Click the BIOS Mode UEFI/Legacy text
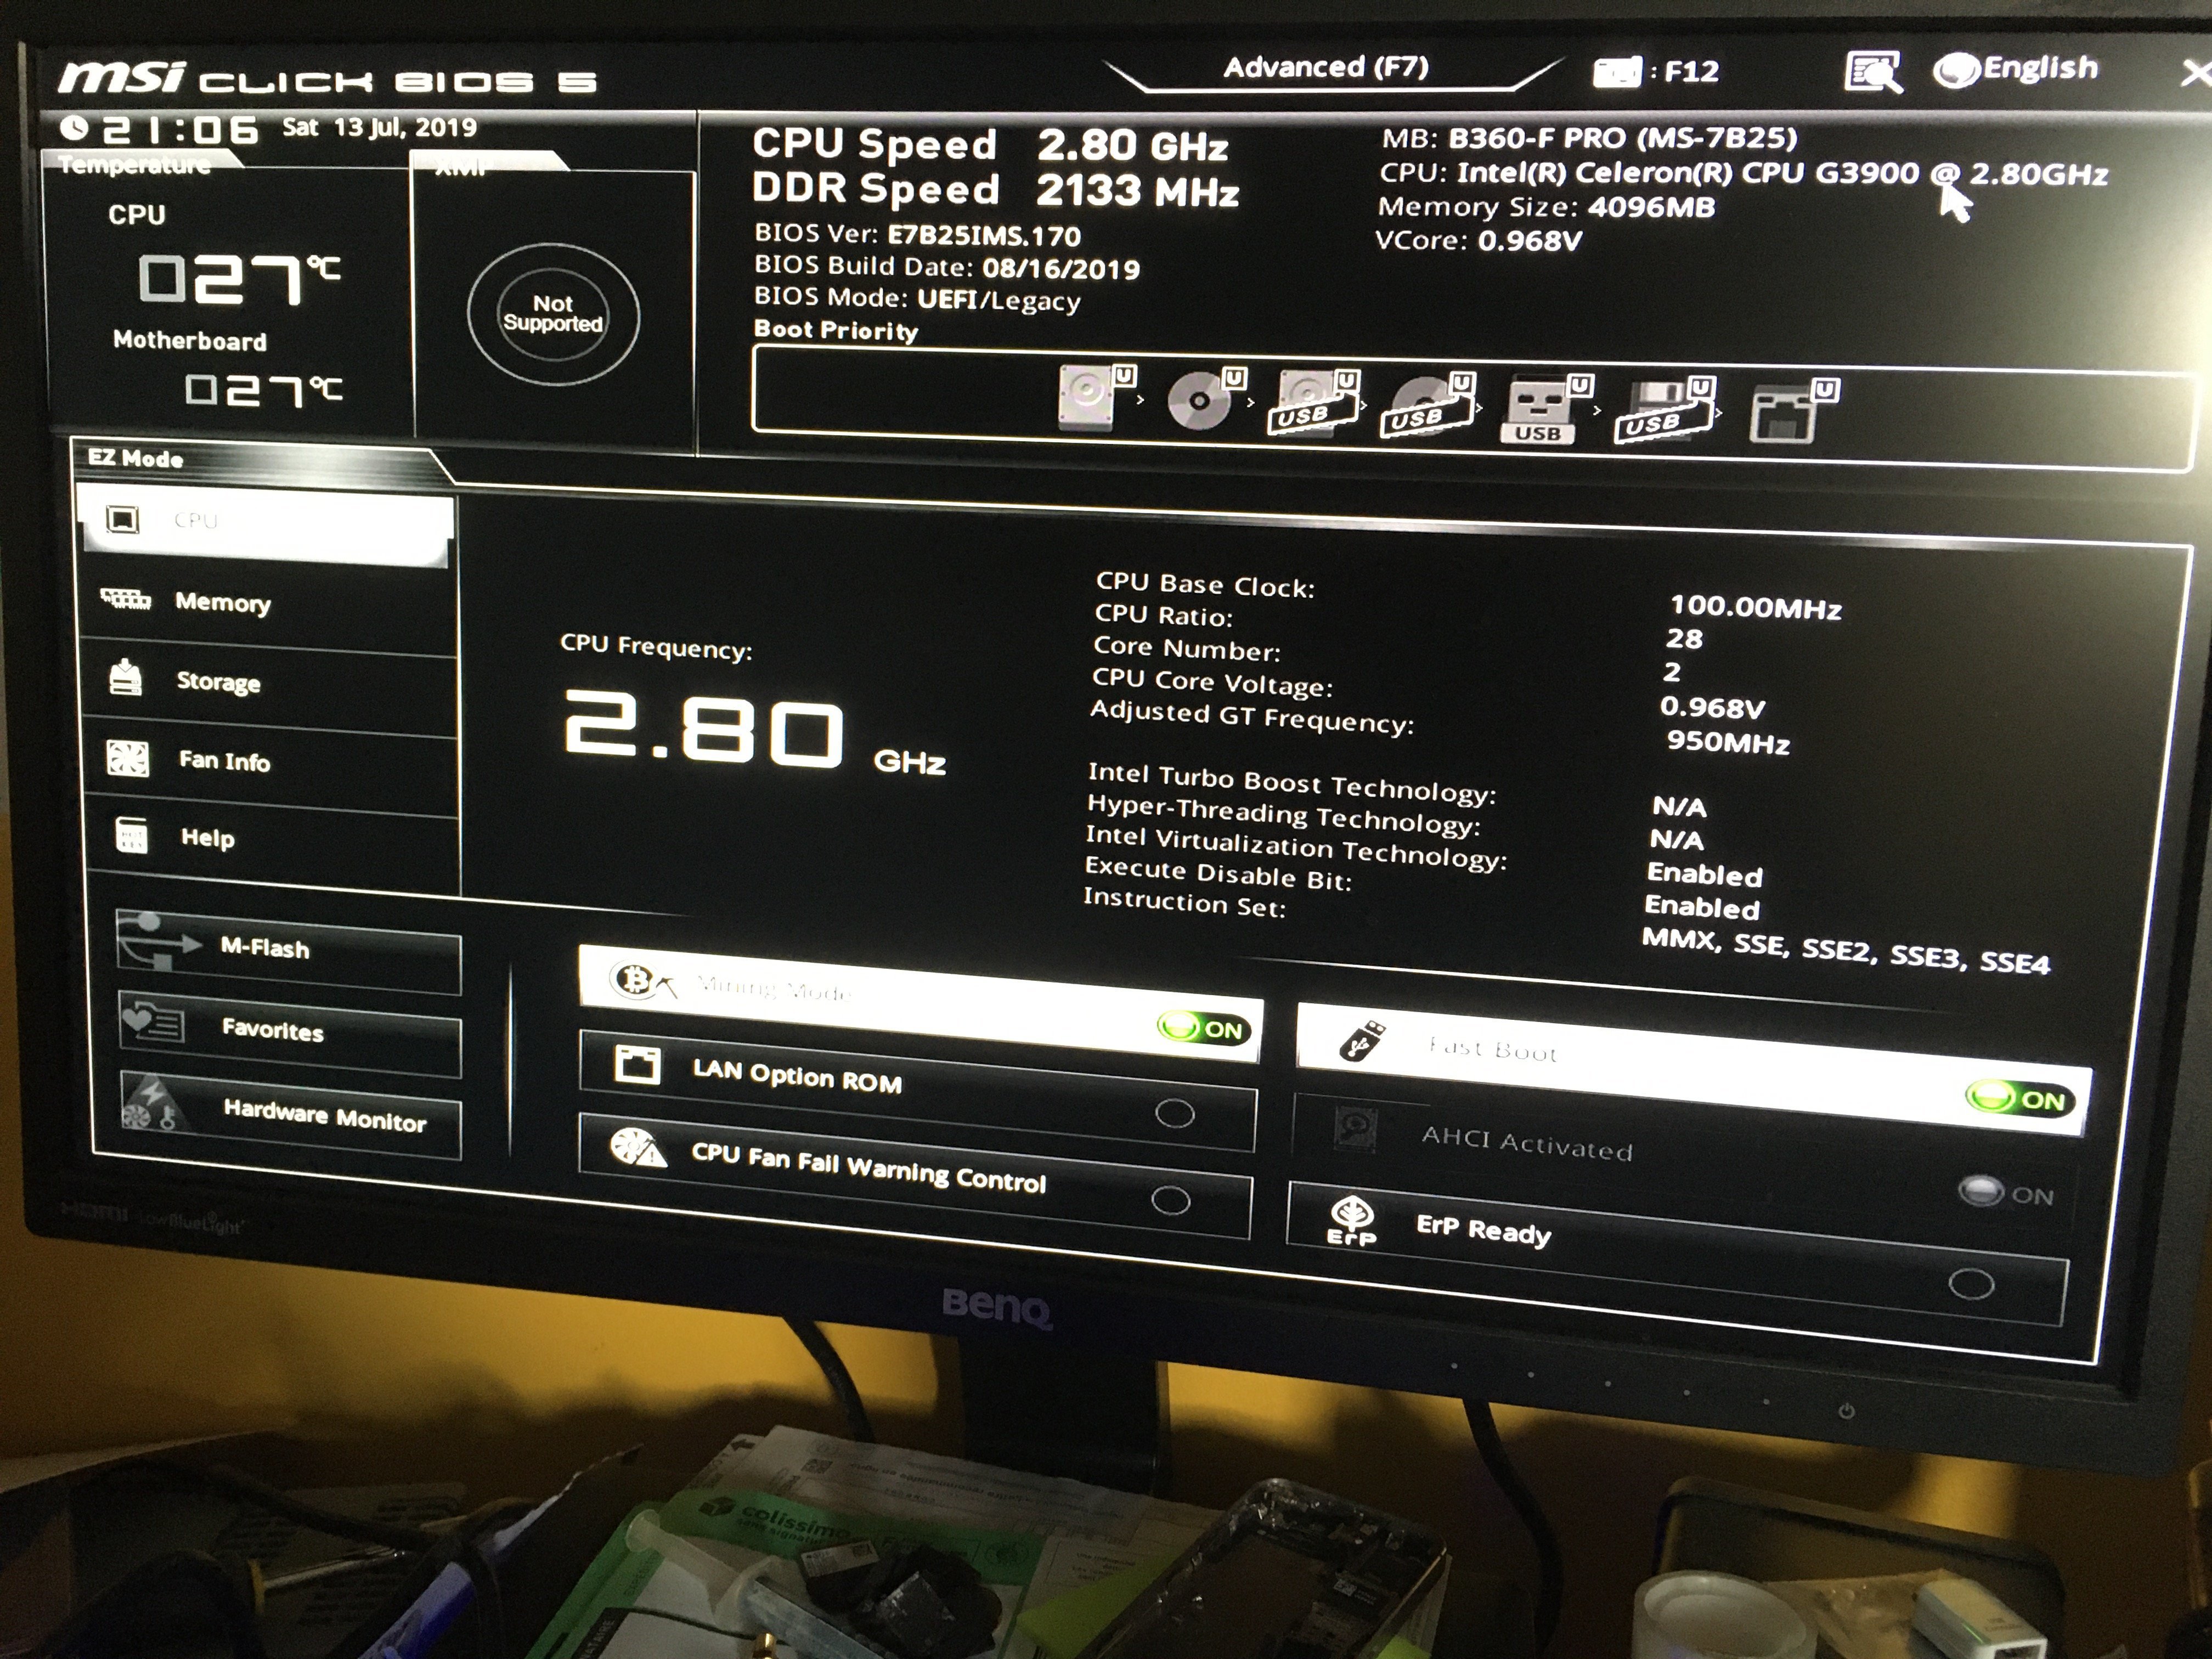Viewport: 2212px width, 1659px height. click(917, 299)
